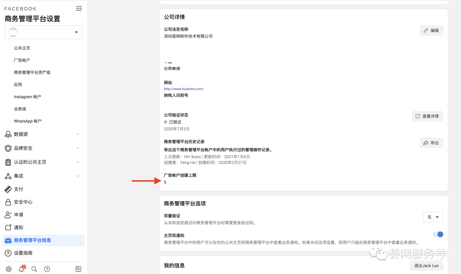Click the 申请 requests icon in sidebar
Image resolution: width=461 pixels, height=274 pixels.
coord(8,215)
